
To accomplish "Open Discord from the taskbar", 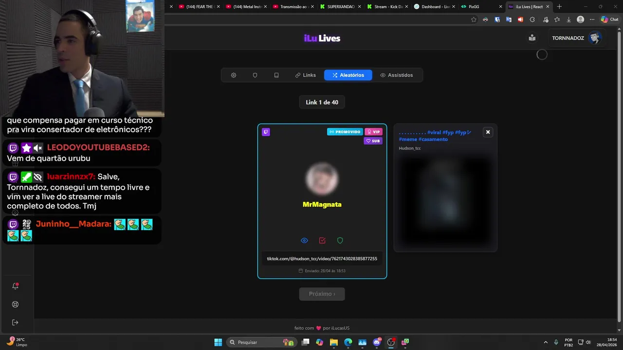I will [377, 342].
